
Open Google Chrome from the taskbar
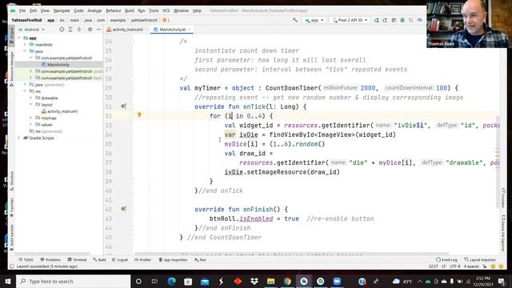tap(287, 281)
